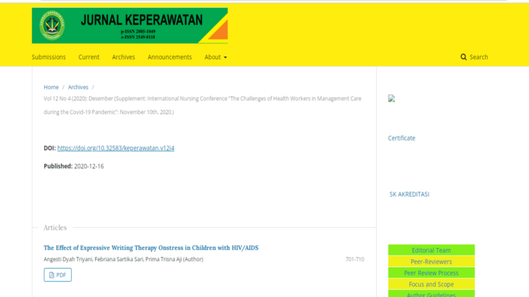Screen dimensions: 529x297
Task: Select the author names line Angesti Dyah Triyani
Action: 123,259
